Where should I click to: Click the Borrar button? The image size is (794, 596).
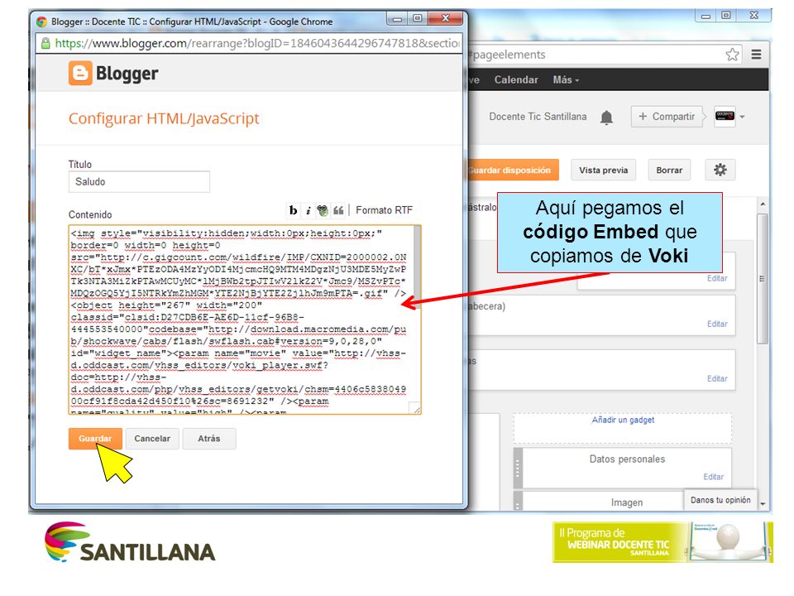(669, 171)
